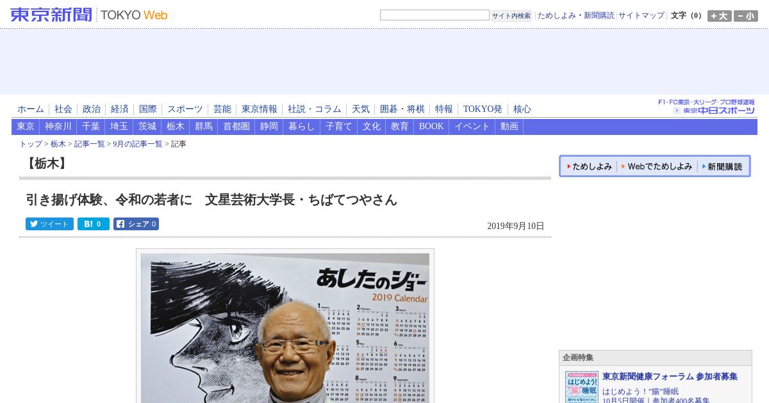Select the 動画 tab
Screen dimensions: 769x403
click(x=509, y=127)
